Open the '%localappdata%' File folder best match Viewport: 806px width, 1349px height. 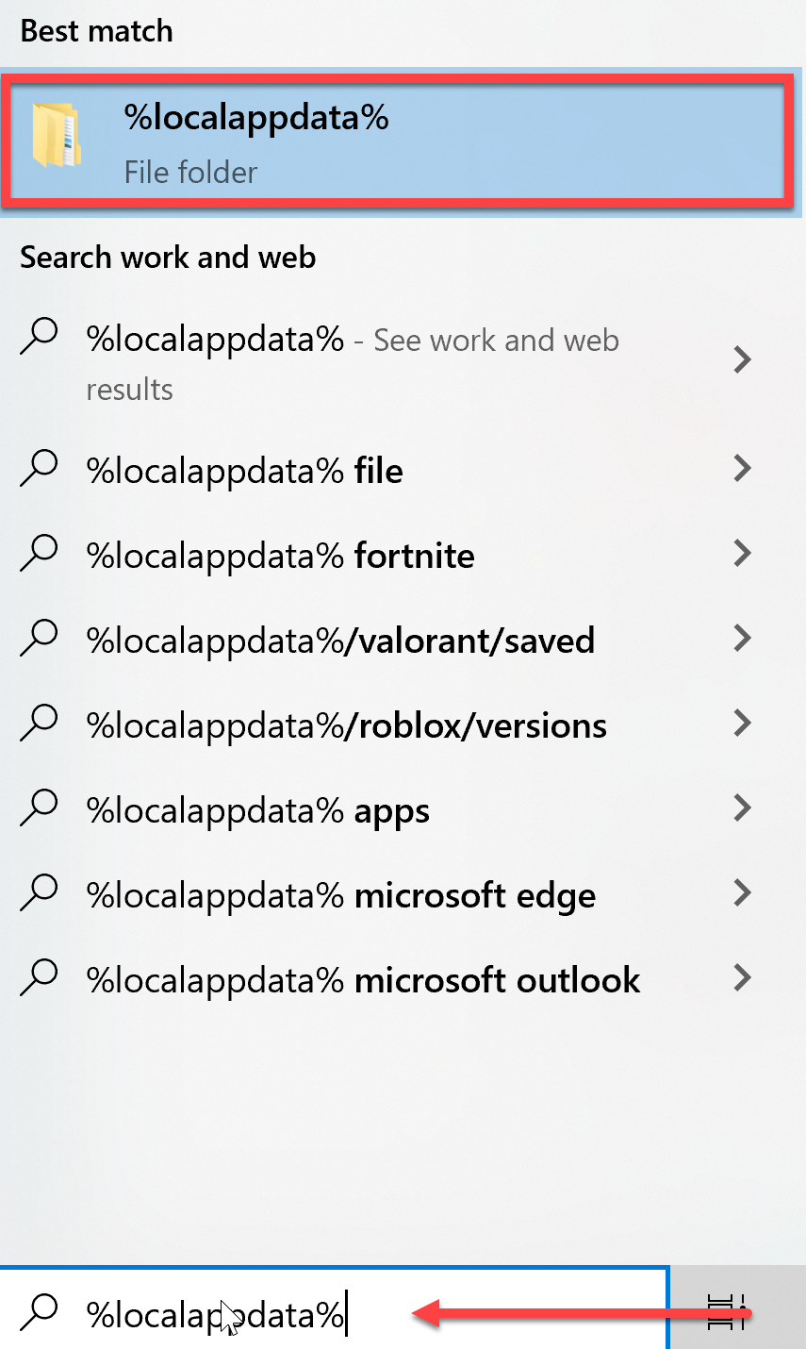click(397, 143)
